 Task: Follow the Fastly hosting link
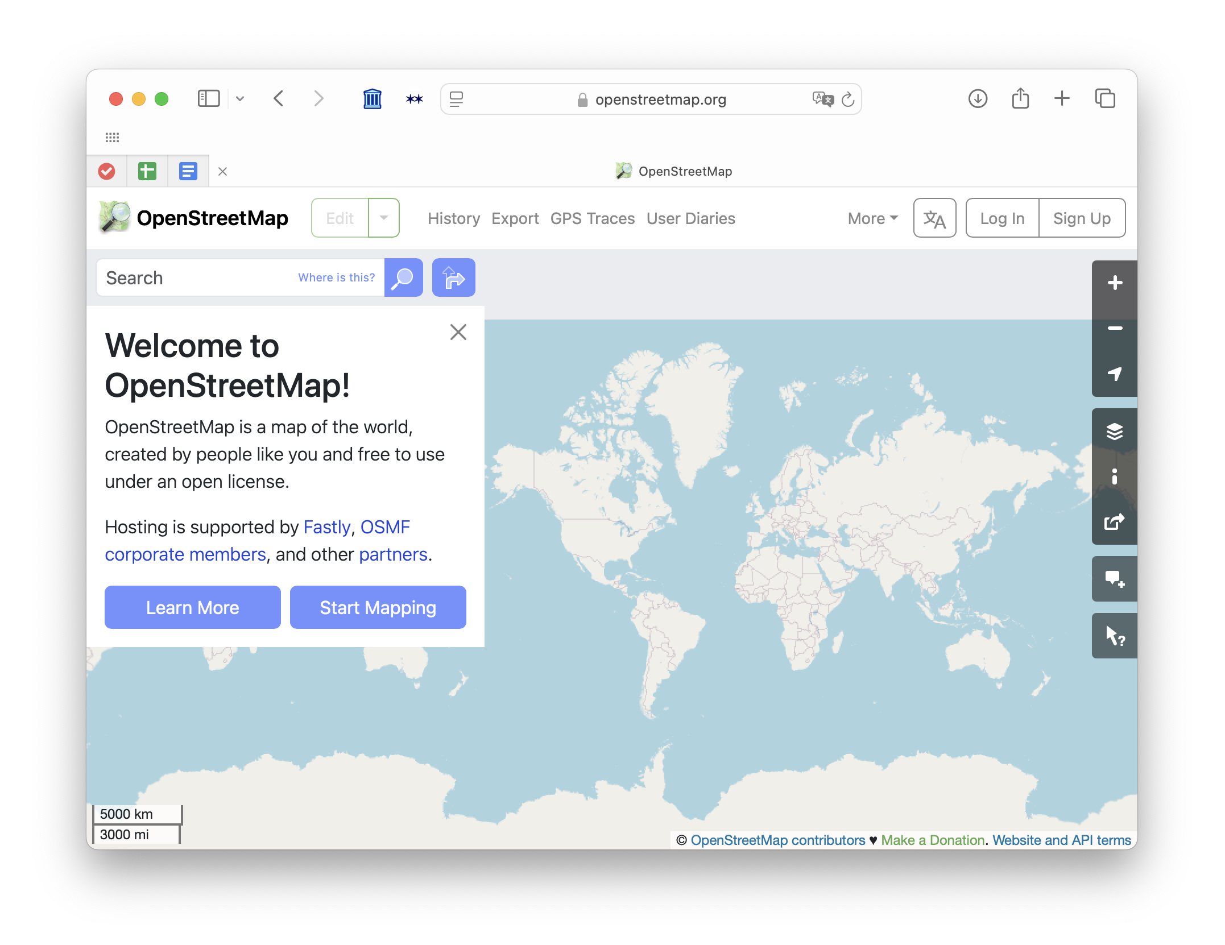pyautogui.click(x=326, y=527)
